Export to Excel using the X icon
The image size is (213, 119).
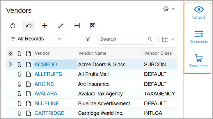(93, 26)
